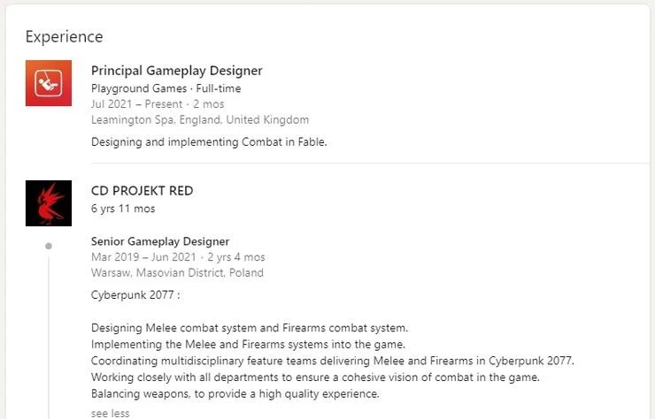This screenshot has width=655, height=419.
Task: Click the Experience section heading
Action: tap(64, 36)
